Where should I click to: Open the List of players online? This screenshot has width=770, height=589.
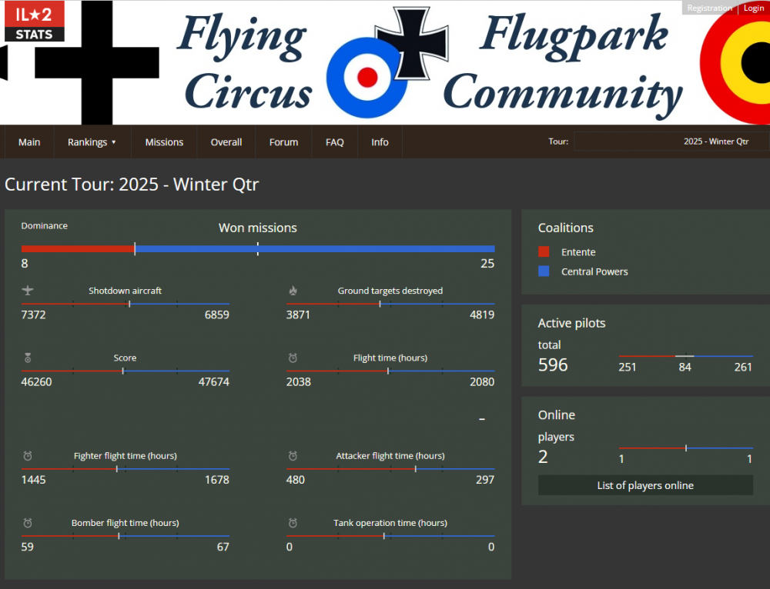point(645,485)
